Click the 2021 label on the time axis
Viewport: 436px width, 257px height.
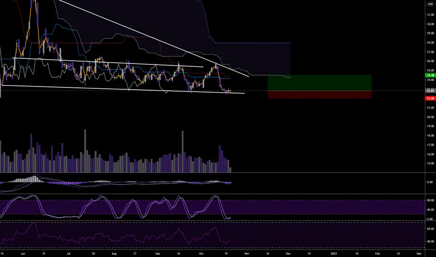(334, 254)
